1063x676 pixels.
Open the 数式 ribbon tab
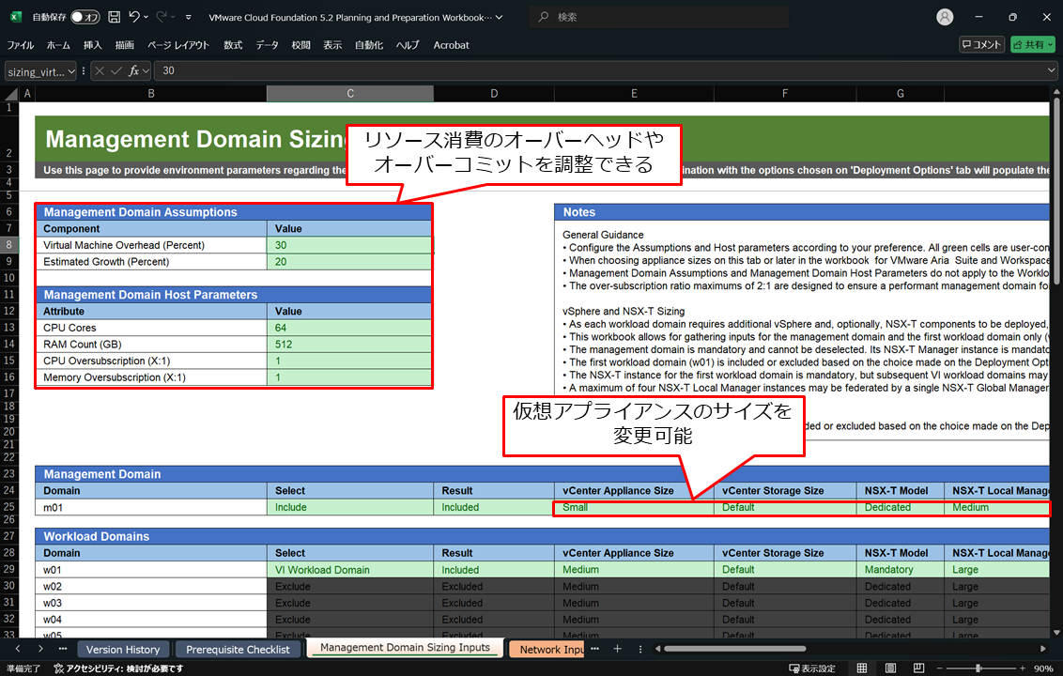pyautogui.click(x=233, y=45)
